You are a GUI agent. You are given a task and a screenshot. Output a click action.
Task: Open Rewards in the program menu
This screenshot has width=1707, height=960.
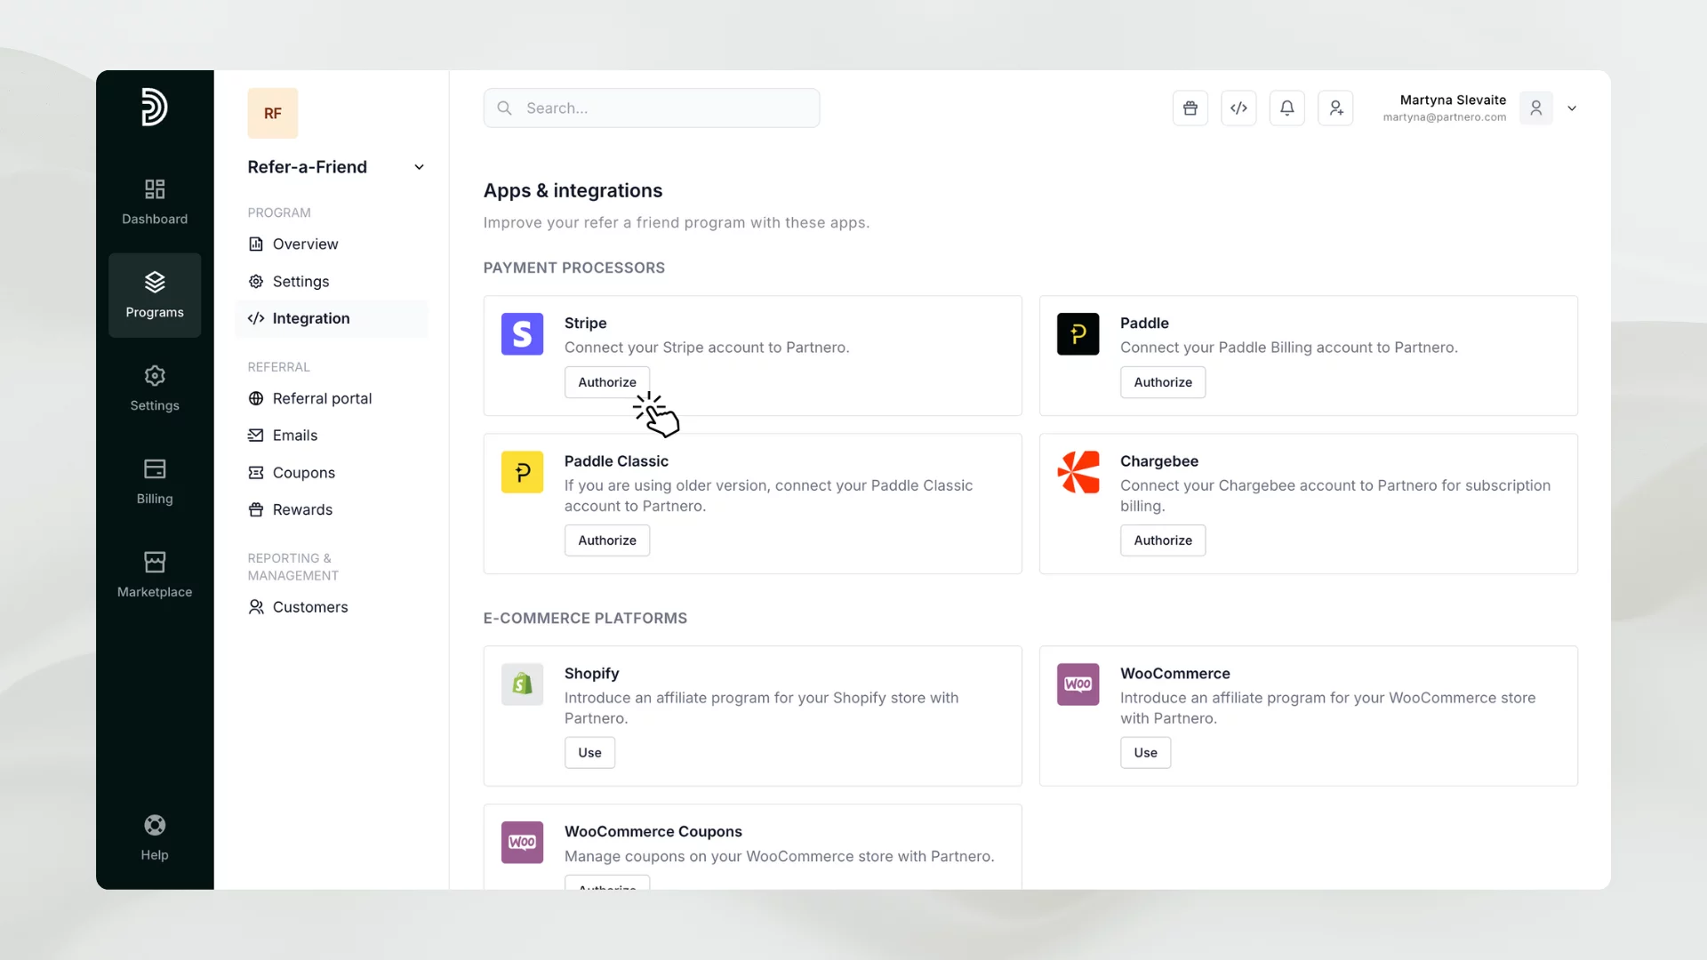point(302,509)
